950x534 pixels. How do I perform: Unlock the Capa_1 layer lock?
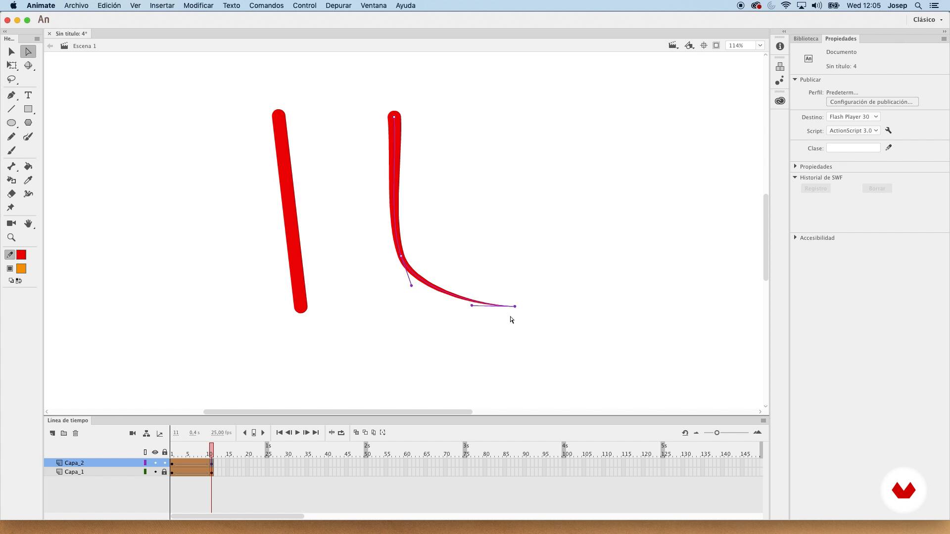point(164,472)
